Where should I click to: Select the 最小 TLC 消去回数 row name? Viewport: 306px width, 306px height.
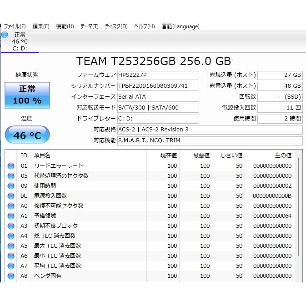pyautogui.click(x=57, y=256)
